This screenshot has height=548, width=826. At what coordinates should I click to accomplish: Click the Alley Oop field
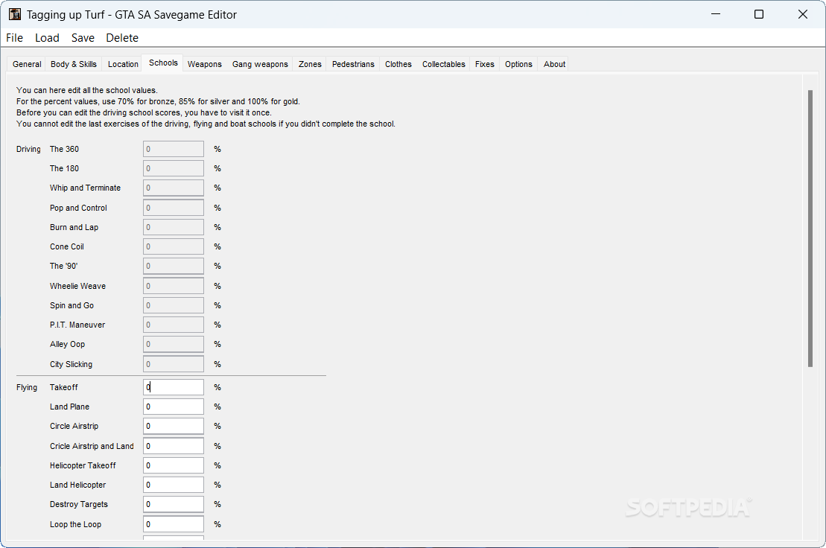click(x=174, y=344)
